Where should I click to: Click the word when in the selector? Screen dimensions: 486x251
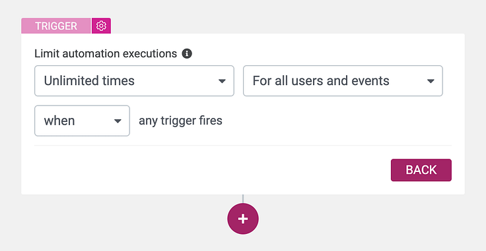59,121
